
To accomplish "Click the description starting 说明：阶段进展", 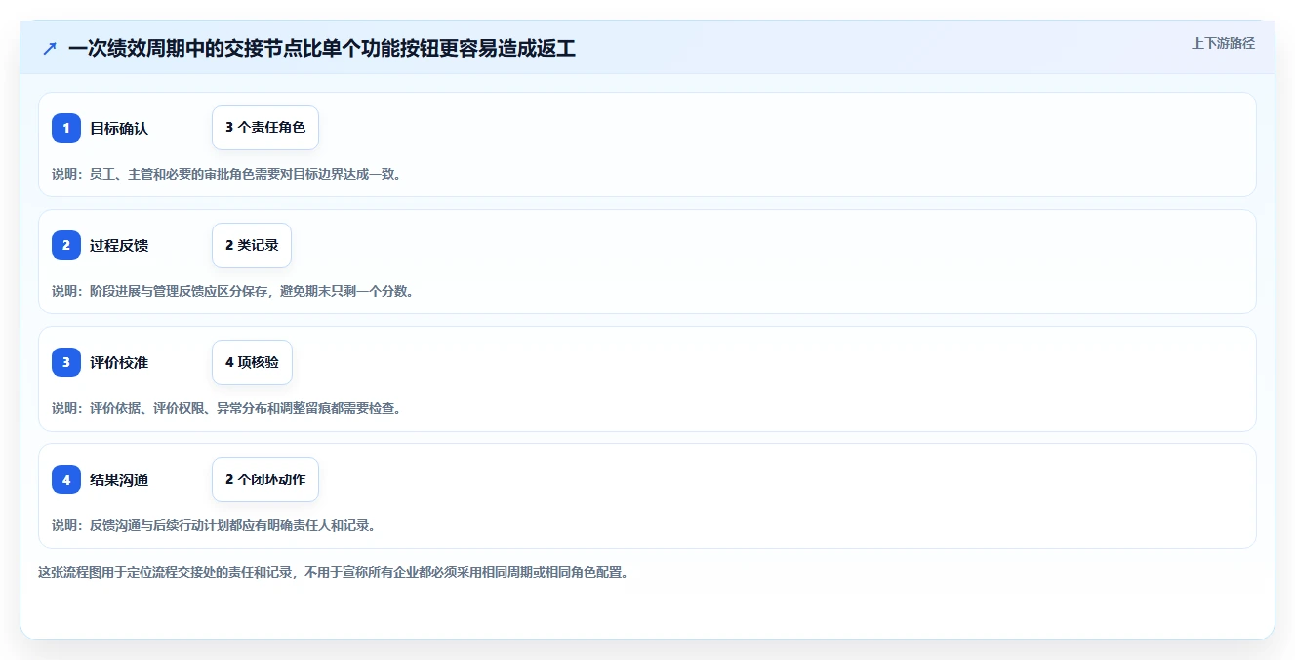I will point(233,291).
